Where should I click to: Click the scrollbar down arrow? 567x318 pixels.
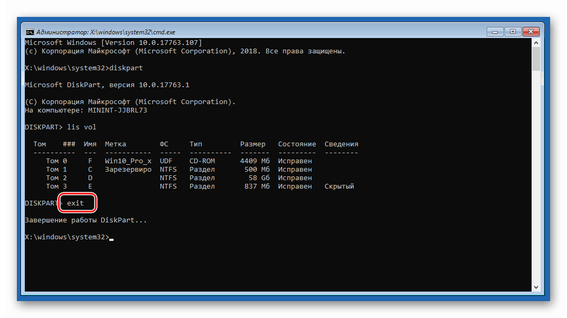(535, 286)
